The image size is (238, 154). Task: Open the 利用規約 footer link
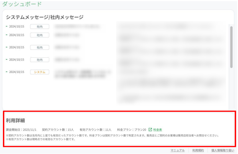(198, 150)
